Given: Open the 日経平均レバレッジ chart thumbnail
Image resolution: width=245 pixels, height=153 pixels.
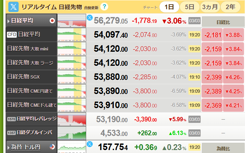Looking at the screenshot, I should coord(72,119).
